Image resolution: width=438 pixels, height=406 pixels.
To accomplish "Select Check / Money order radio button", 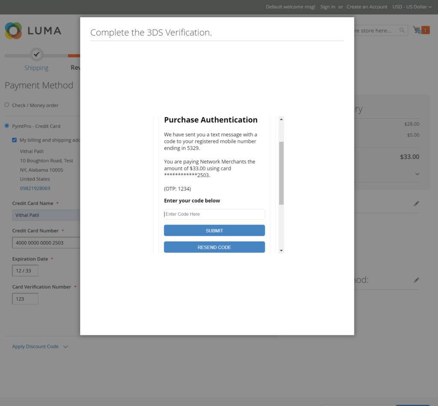I will (x=7, y=105).
